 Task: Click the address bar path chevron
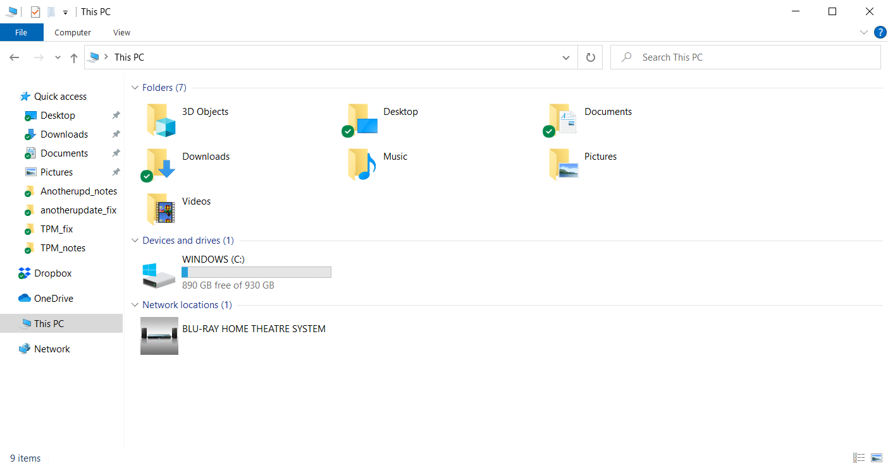[x=106, y=57]
